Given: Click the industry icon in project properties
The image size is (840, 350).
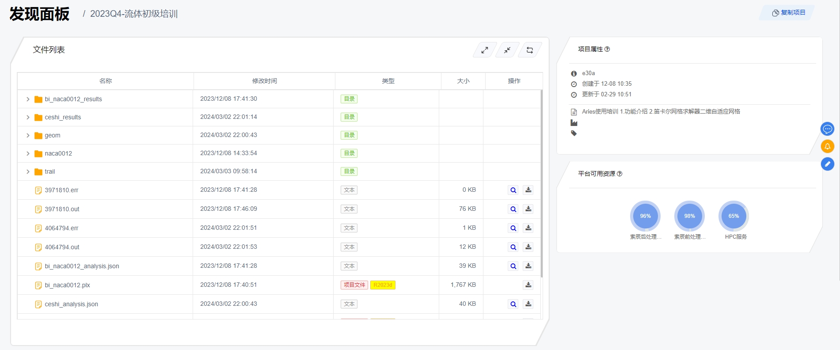Looking at the screenshot, I should (x=574, y=123).
